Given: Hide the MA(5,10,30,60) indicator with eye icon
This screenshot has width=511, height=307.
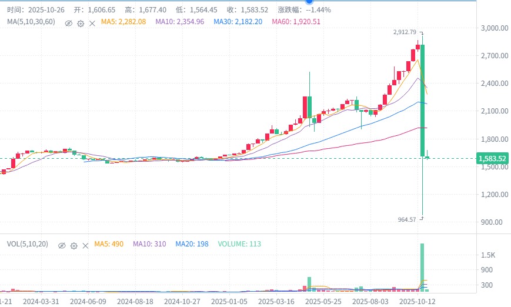Looking at the screenshot, I should (68, 23).
